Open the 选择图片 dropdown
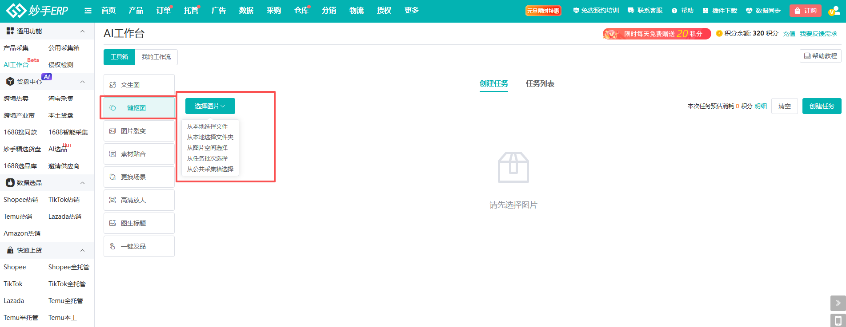Image resolution: width=846 pixels, height=327 pixels. 210,106
